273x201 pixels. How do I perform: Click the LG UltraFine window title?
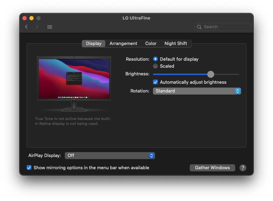click(136, 18)
